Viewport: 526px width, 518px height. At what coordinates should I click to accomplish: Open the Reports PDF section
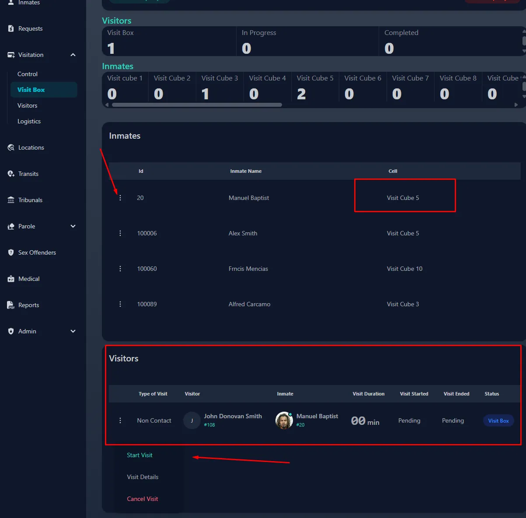(28, 305)
